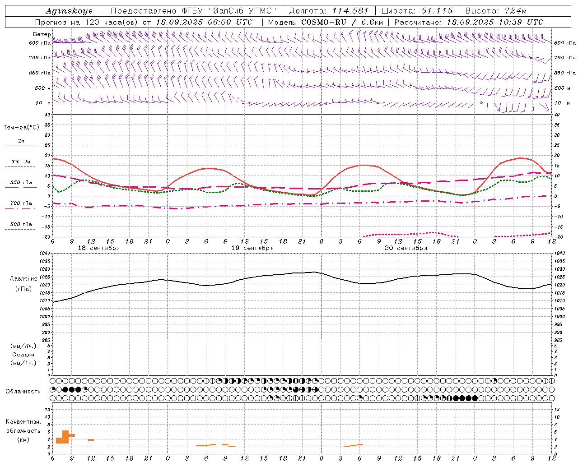Click the "19 сентября" date label
The image size is (578, 462).
coord(252,248)
